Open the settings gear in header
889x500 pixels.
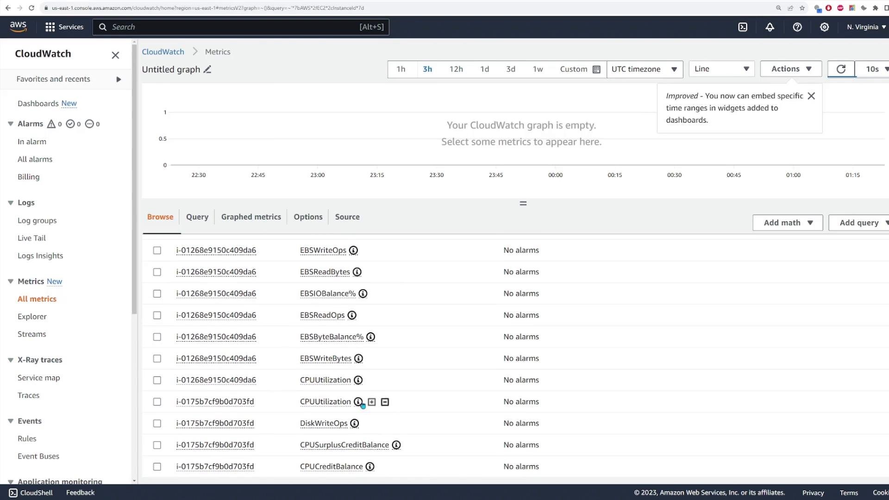pos(824,27)
